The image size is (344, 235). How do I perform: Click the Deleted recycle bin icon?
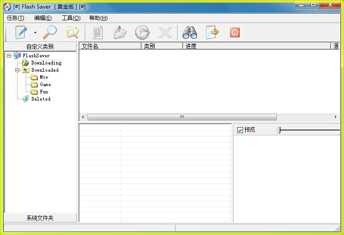click(x=25, y=99)
